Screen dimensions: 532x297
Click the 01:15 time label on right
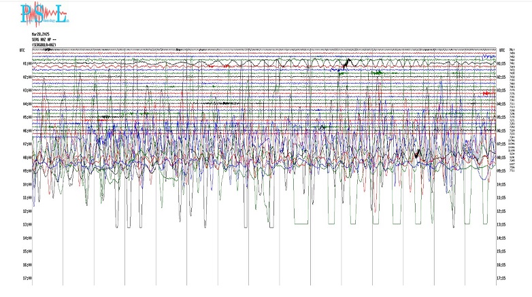coord(501,64)
